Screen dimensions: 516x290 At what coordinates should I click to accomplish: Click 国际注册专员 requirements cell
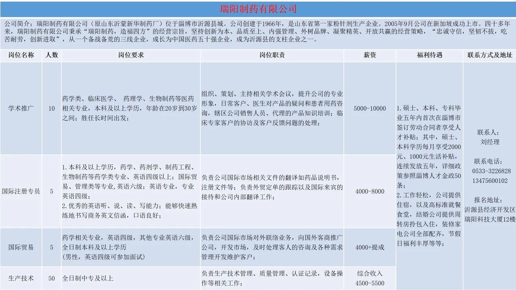[131, 191]
